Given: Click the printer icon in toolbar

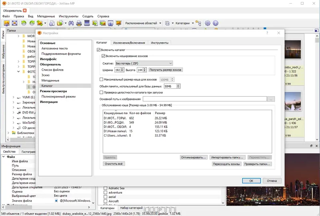Looking at the screenshot, I should [x=79, y=23].
